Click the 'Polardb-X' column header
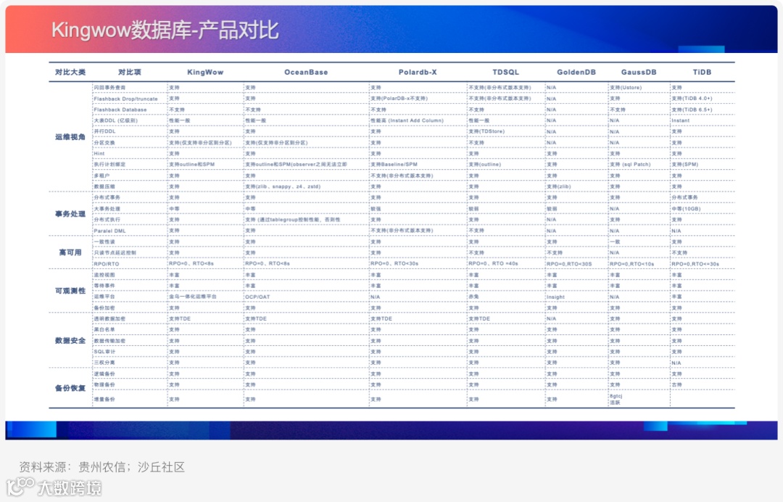The image size is (783, 502). tap(418, 72)
